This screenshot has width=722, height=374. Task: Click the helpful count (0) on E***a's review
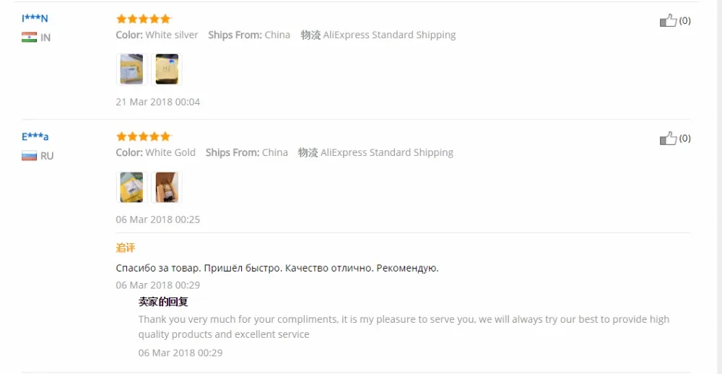point(684,139)
